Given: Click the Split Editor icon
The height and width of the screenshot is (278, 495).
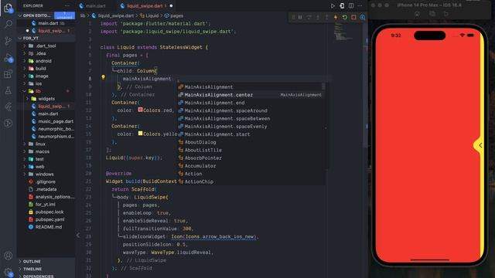Looking at the screenshot, I should 351,5.
